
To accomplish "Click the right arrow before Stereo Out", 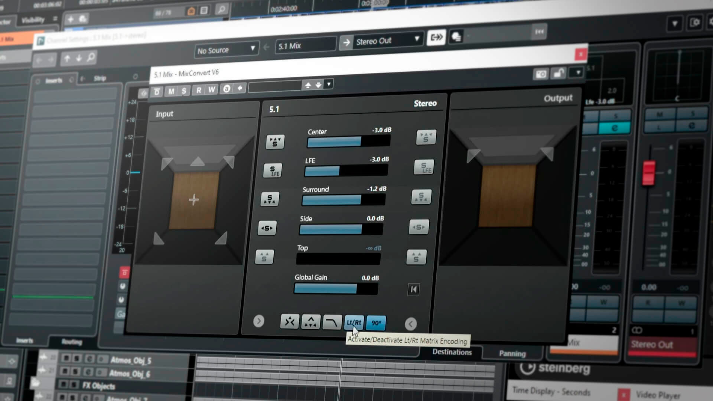I will click(346, 42).
